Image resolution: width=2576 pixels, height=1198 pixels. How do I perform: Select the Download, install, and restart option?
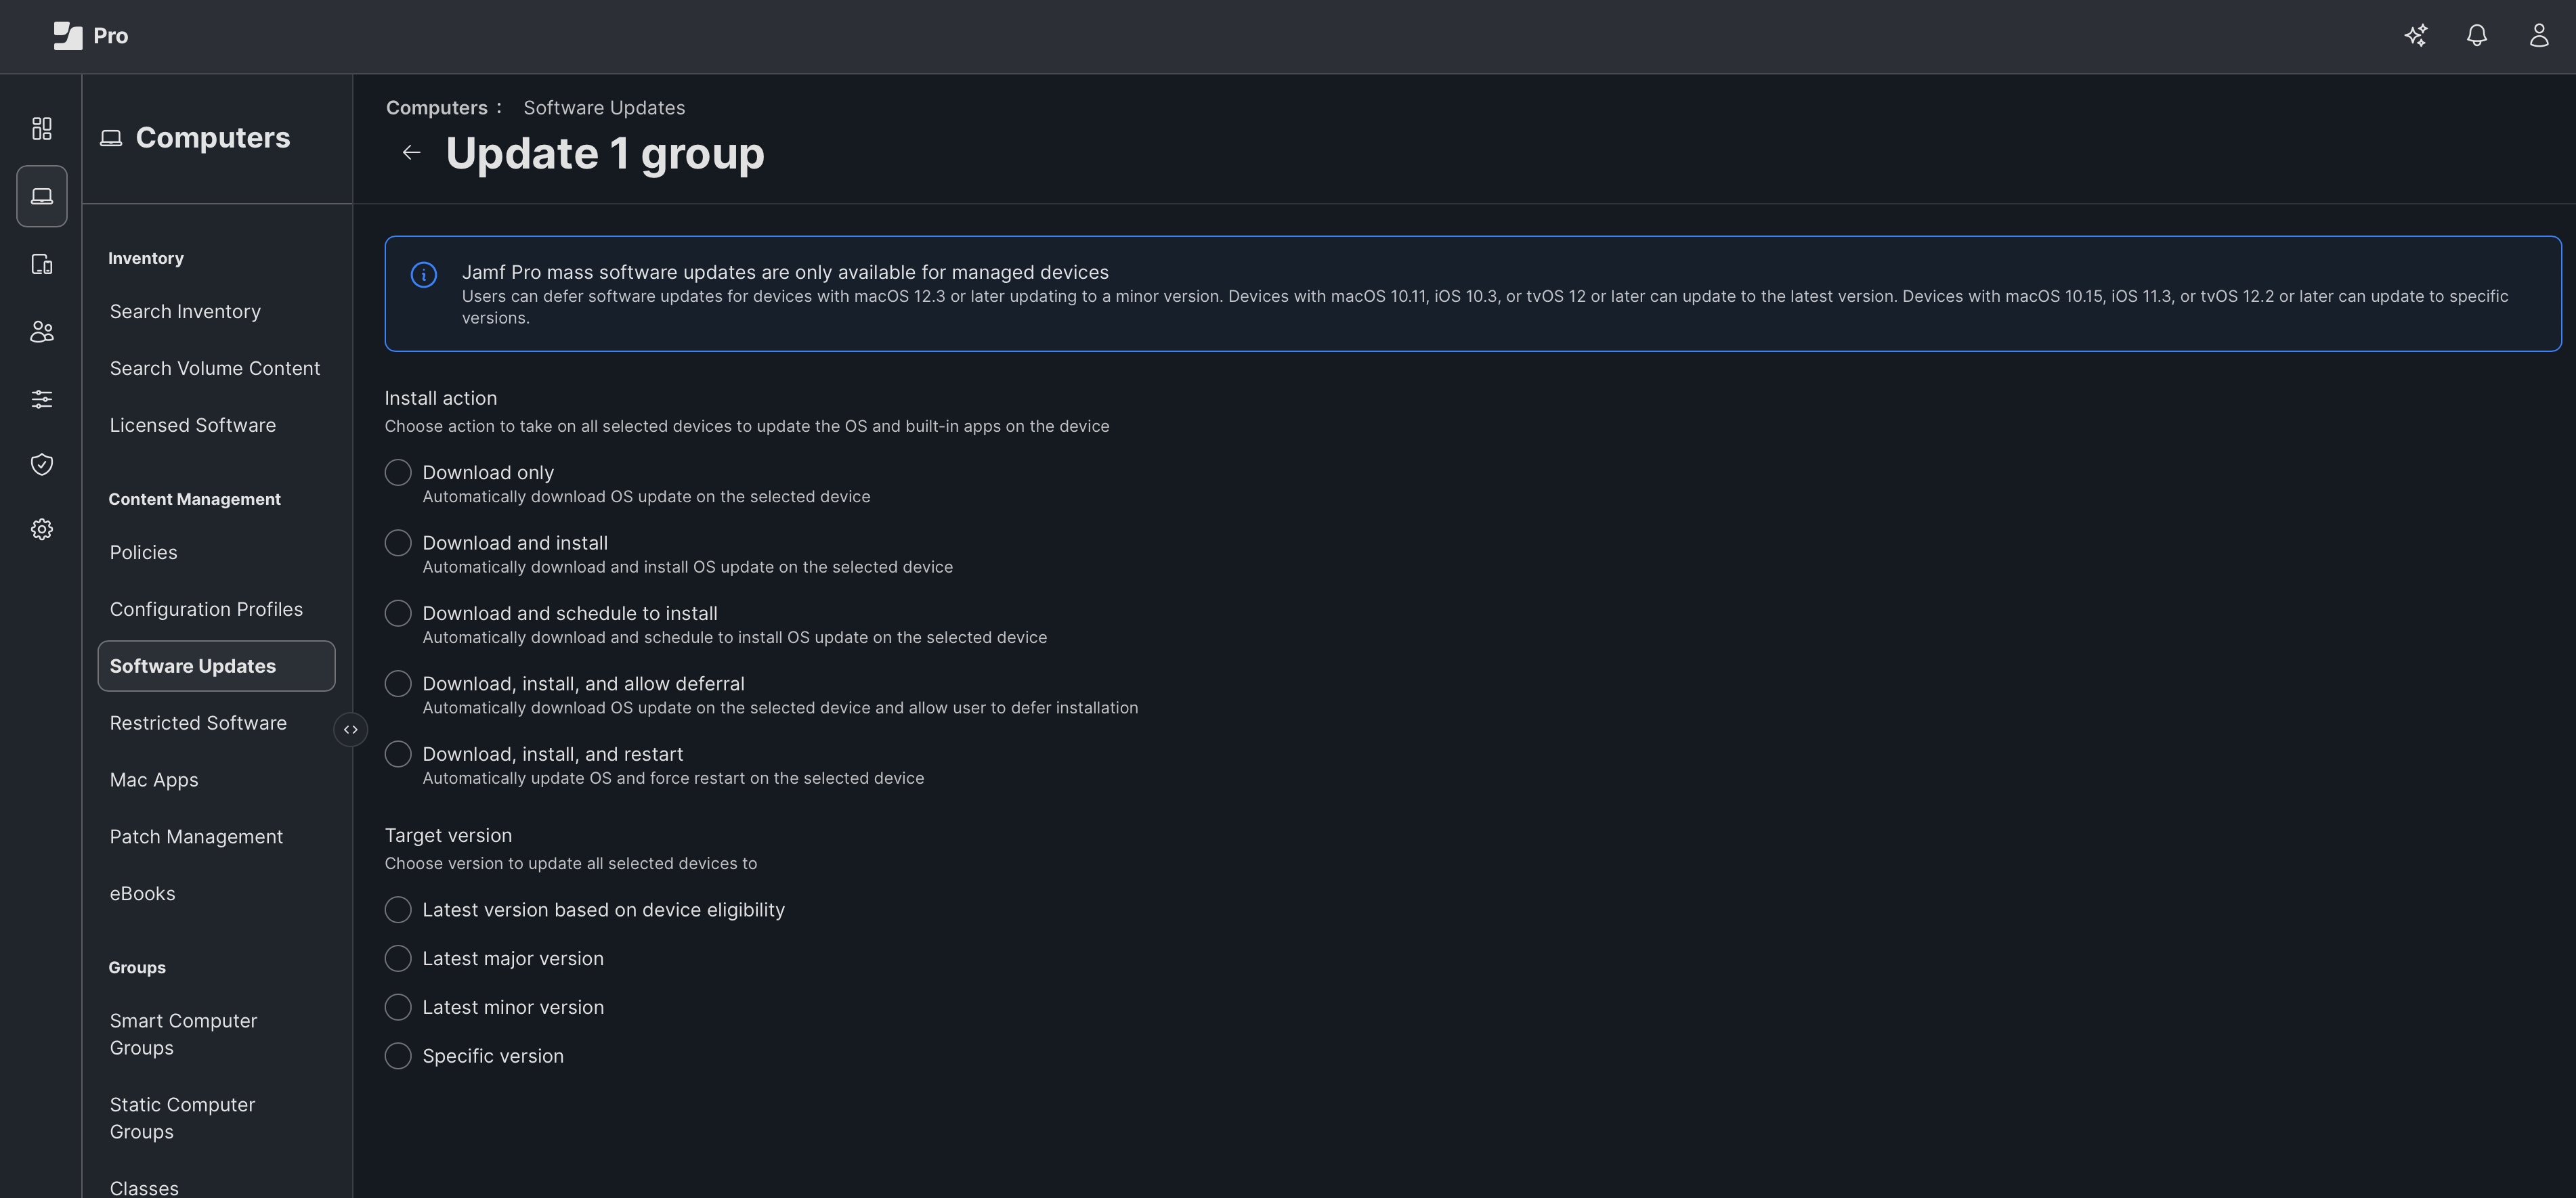398,753
